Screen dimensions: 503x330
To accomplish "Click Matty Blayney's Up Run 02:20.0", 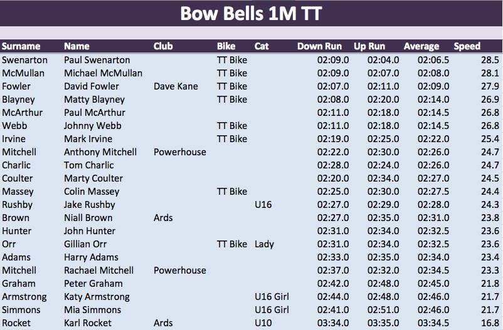I will (383, 100).
